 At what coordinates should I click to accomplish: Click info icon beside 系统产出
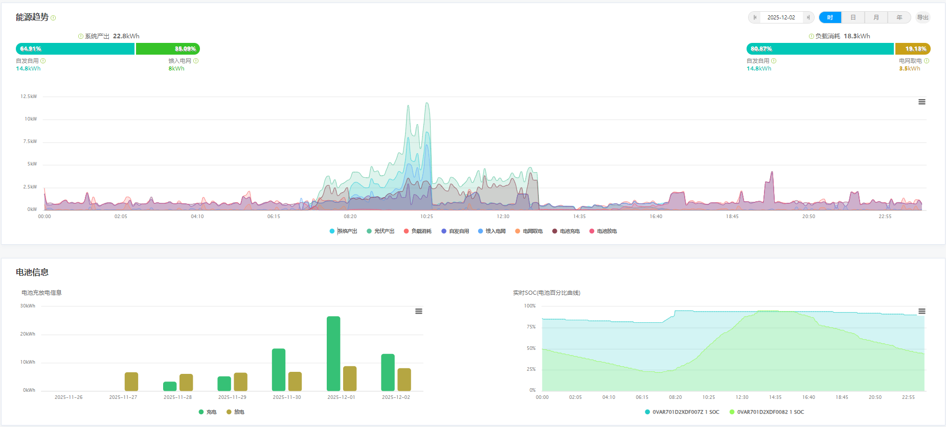80,36
